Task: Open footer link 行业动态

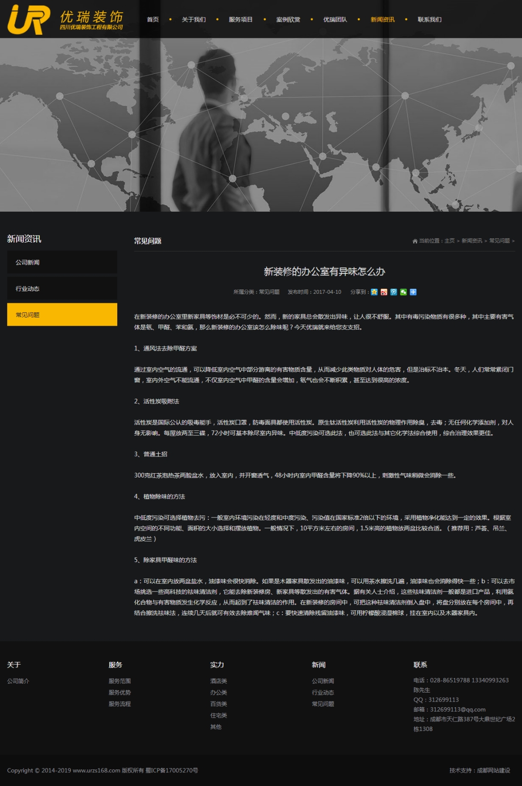Action: pyautogui.click(x=323, y=692)
